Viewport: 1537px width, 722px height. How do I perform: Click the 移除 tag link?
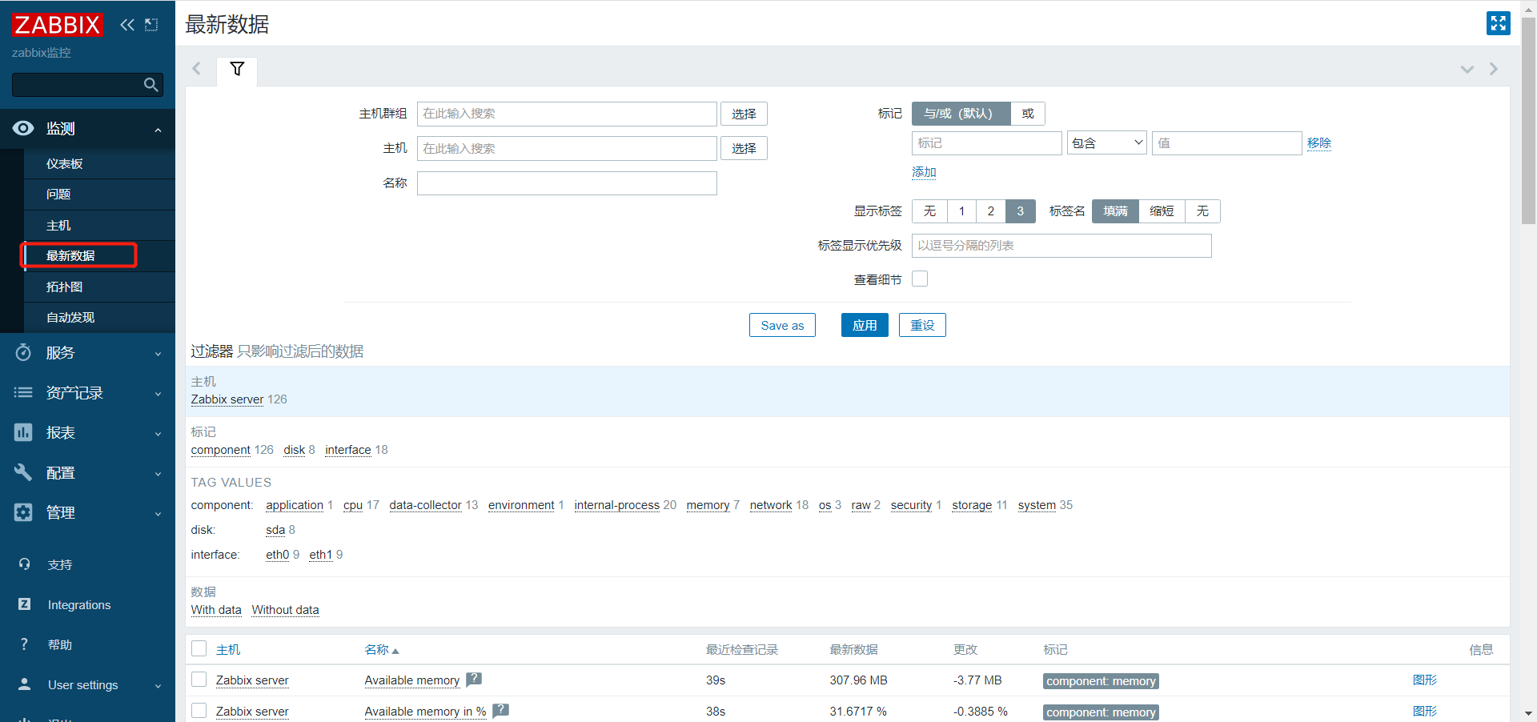1319,143
